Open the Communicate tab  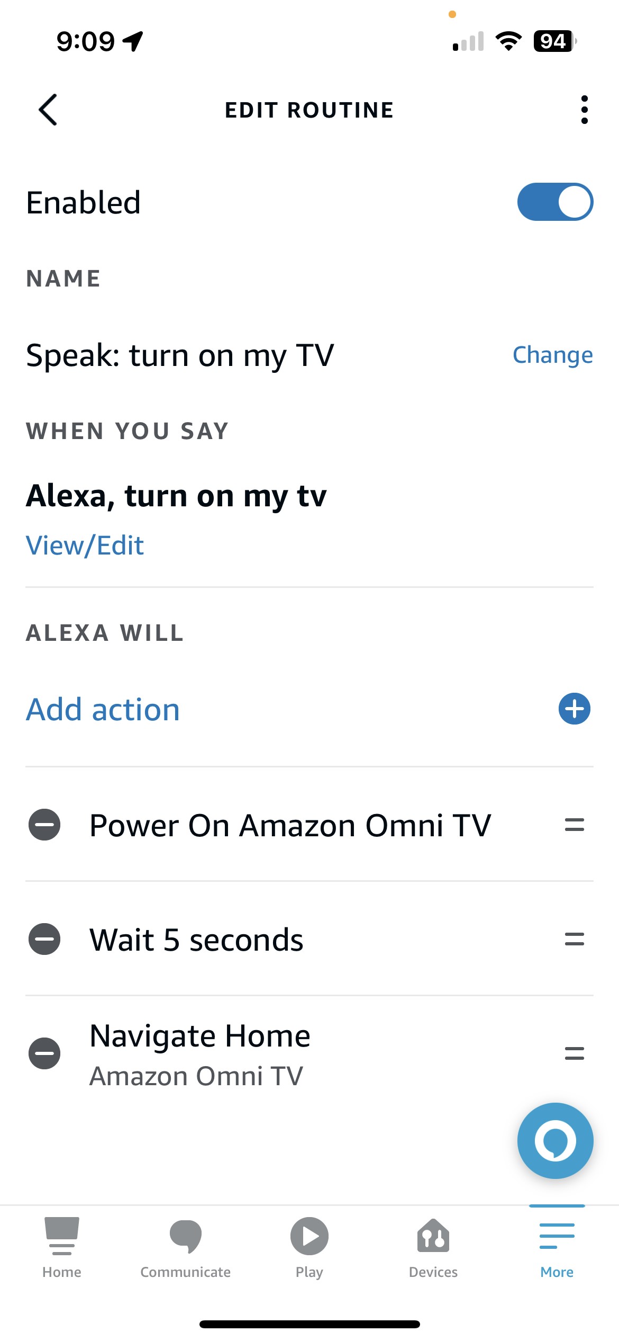(x=186, y=1247)
